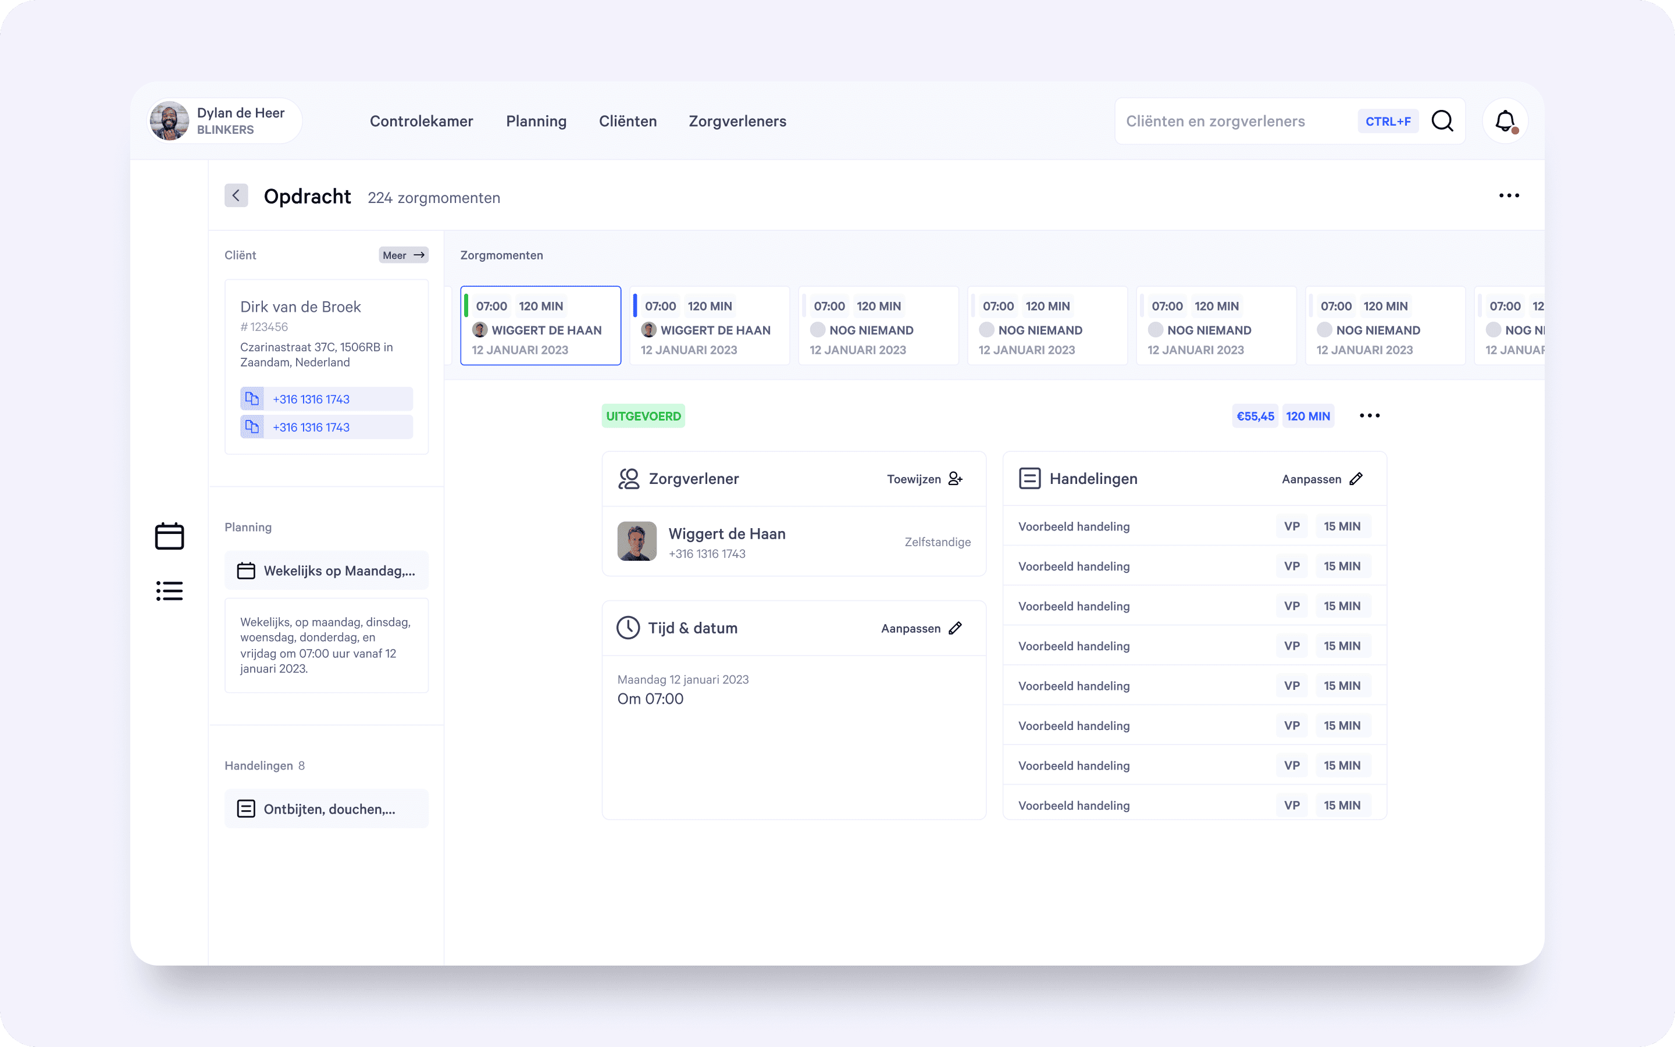Click the blue 120 MIN duration tag
This screenshot has height=1047, width=1675.
[x=1308, y=416]
